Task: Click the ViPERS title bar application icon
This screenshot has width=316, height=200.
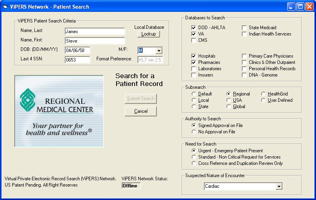Action: point(6,7)
